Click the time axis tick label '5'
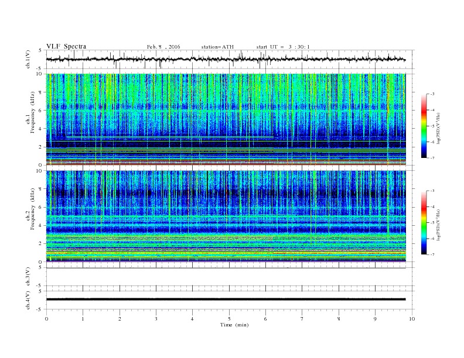This screenshot has width=464, height=358. (x=229, y=319)
